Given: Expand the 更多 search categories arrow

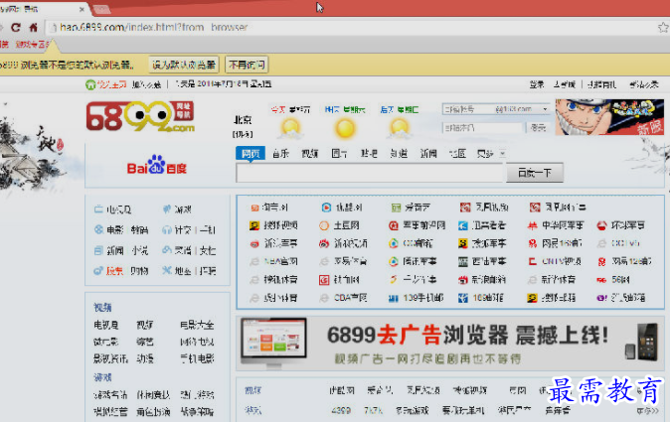Looking at the screenshot, I should coord(503,154).
